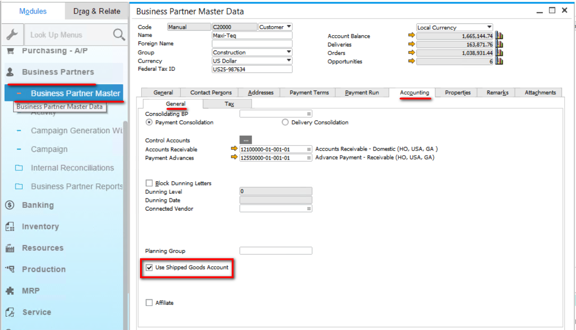
Task: Open Payment Advances account list icon
Action: pos(309,158)
